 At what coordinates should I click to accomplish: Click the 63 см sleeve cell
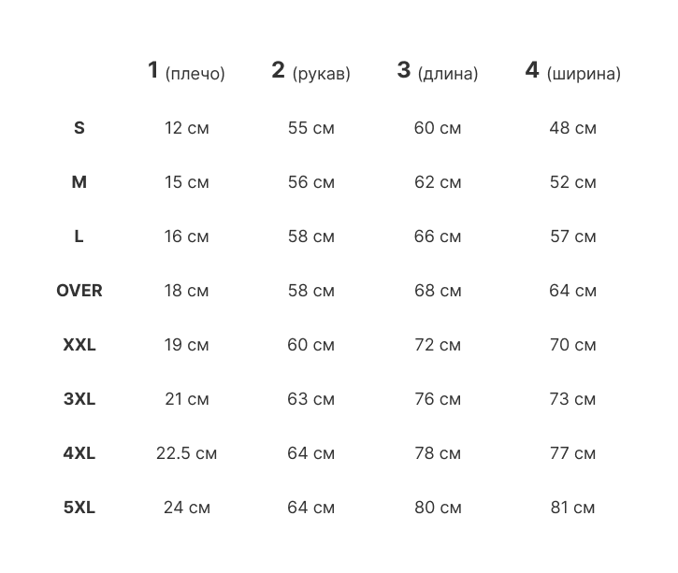(x=310, y=399)
